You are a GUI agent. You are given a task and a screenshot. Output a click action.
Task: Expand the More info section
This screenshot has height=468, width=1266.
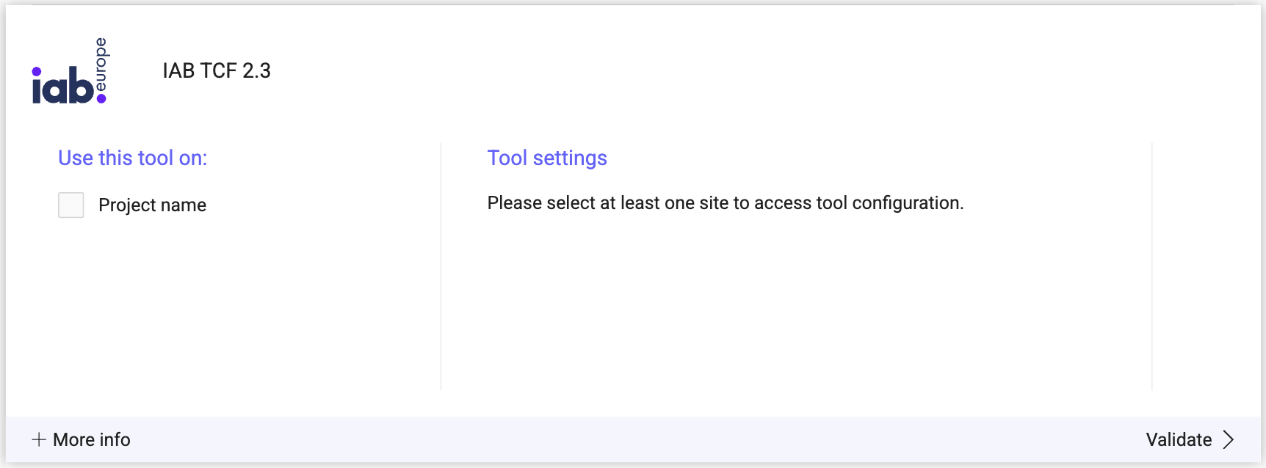coord(91,439)
